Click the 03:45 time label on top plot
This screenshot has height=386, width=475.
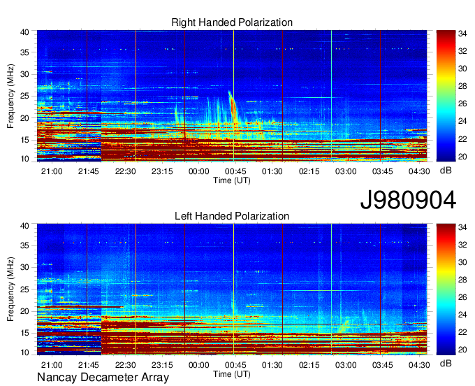382,171
